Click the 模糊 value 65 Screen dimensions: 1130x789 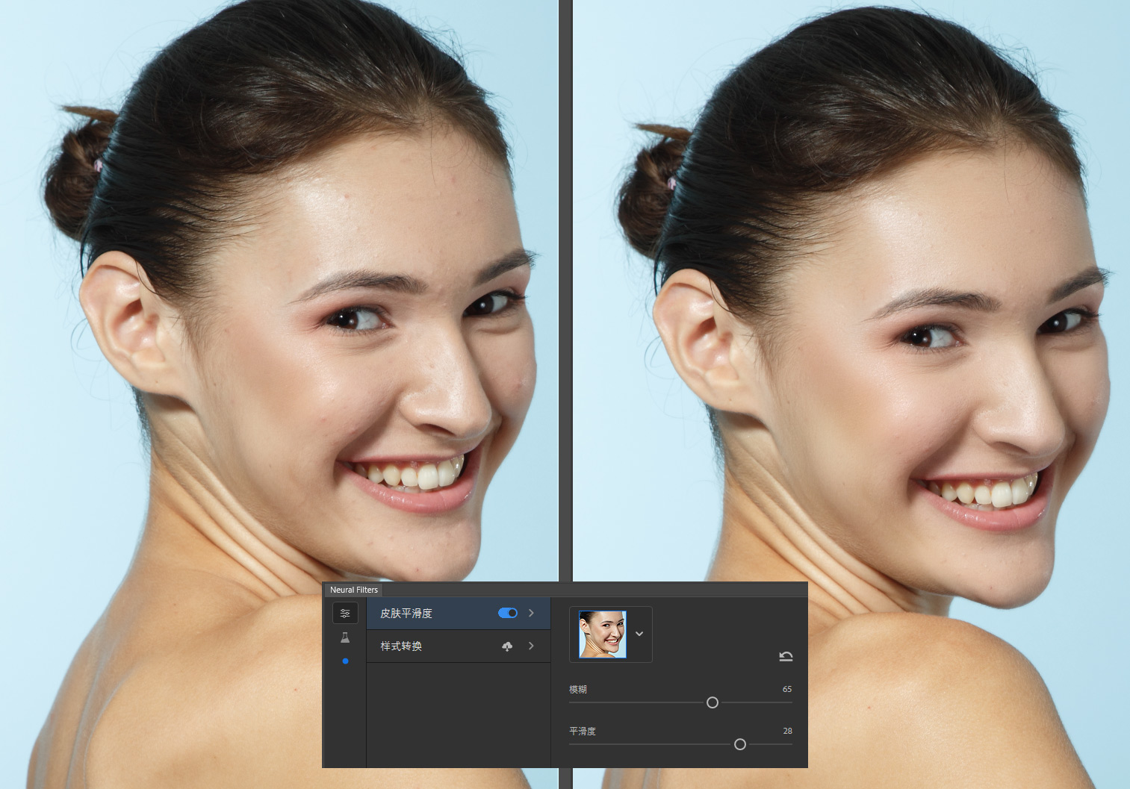click(787, 689)
